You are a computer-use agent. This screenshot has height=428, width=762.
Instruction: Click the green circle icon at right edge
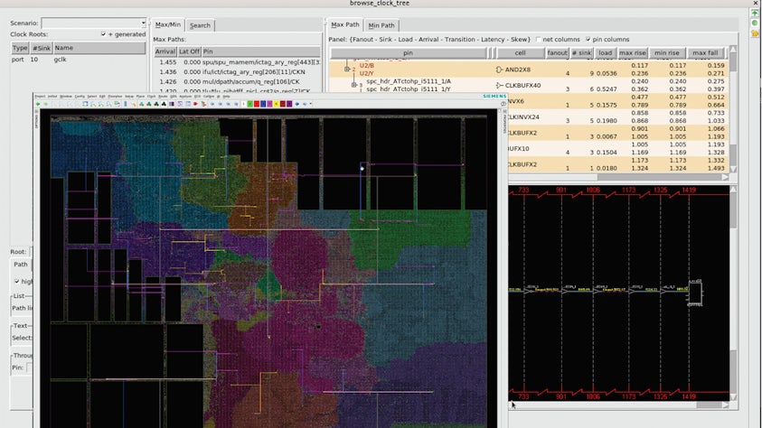(x=755, y=23)
